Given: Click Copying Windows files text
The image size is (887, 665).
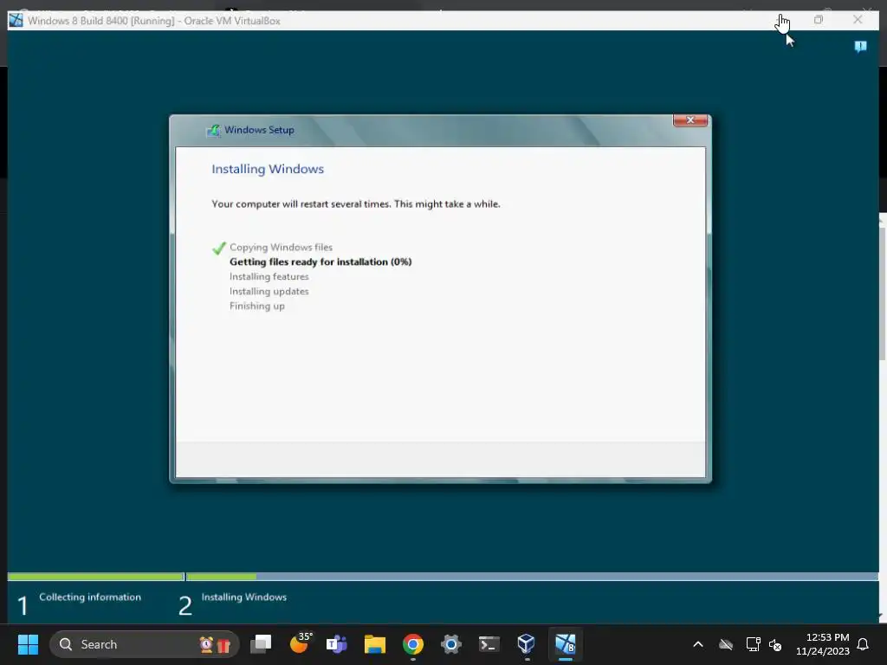Looking at the screenshot, I should point(281,247).
